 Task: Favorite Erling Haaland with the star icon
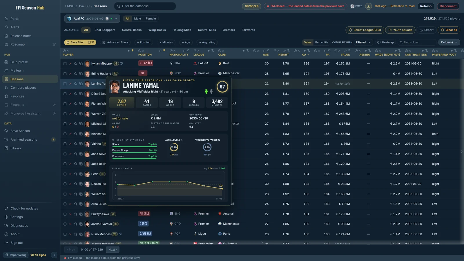(x=76, y=74)
